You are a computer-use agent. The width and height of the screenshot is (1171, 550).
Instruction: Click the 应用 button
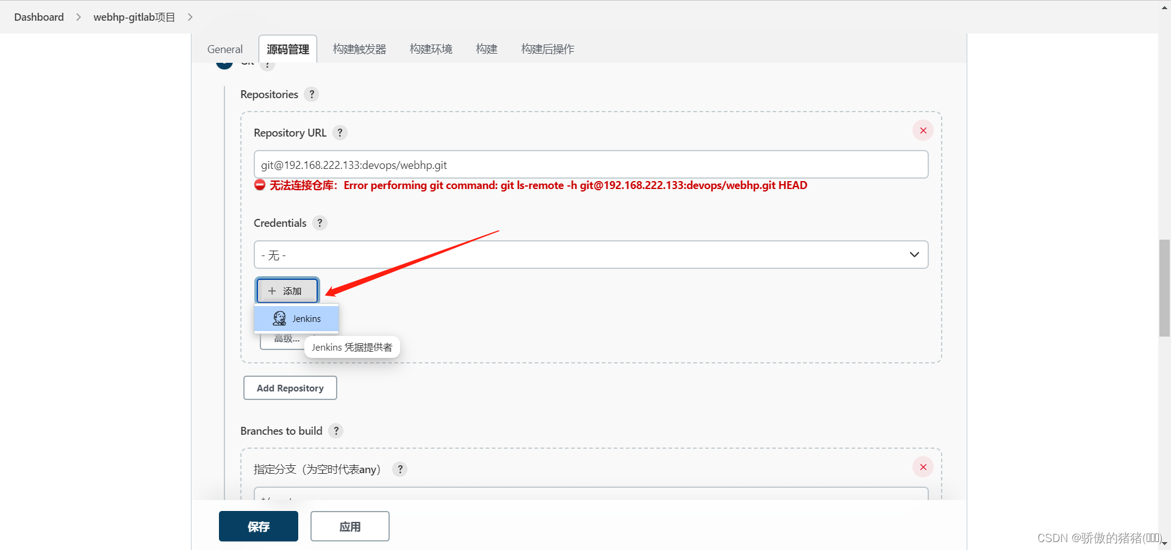click(x=349, y=526)
